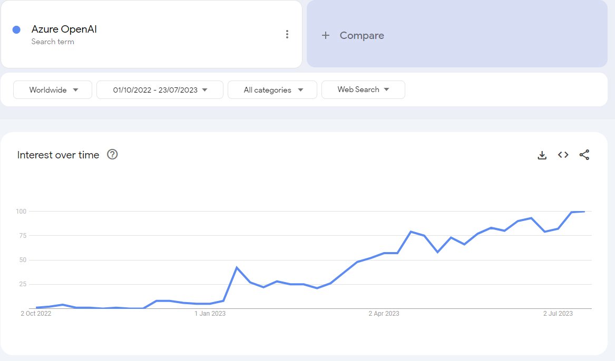
Task: Click the 1 Jan 2023 axis date
Action: (x=210, y=314)
